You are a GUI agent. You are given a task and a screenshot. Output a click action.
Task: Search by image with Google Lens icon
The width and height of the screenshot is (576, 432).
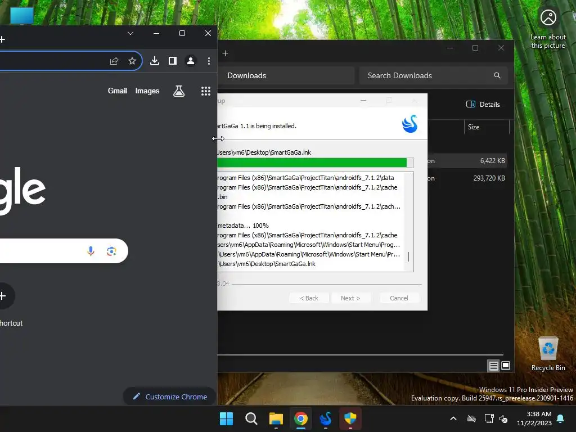[x=112, y=251]
